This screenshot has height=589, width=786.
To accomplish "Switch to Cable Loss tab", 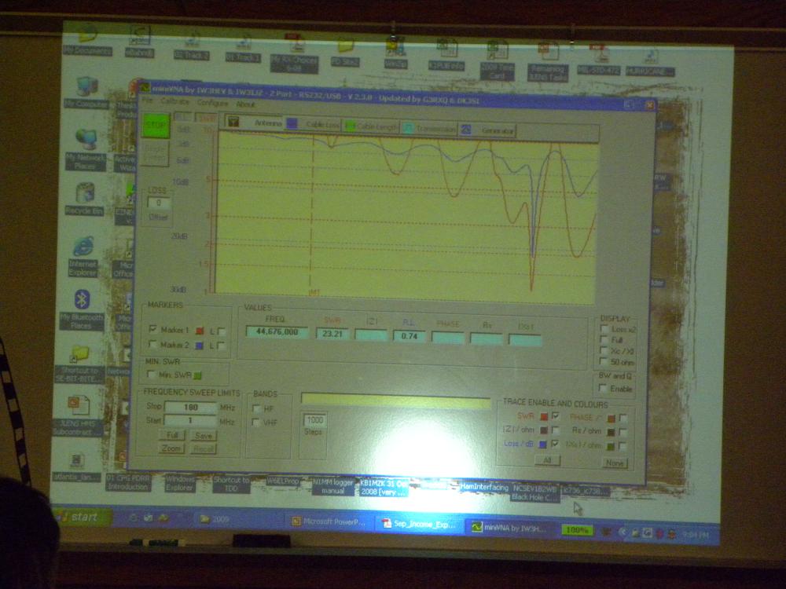I will [314, 125].
